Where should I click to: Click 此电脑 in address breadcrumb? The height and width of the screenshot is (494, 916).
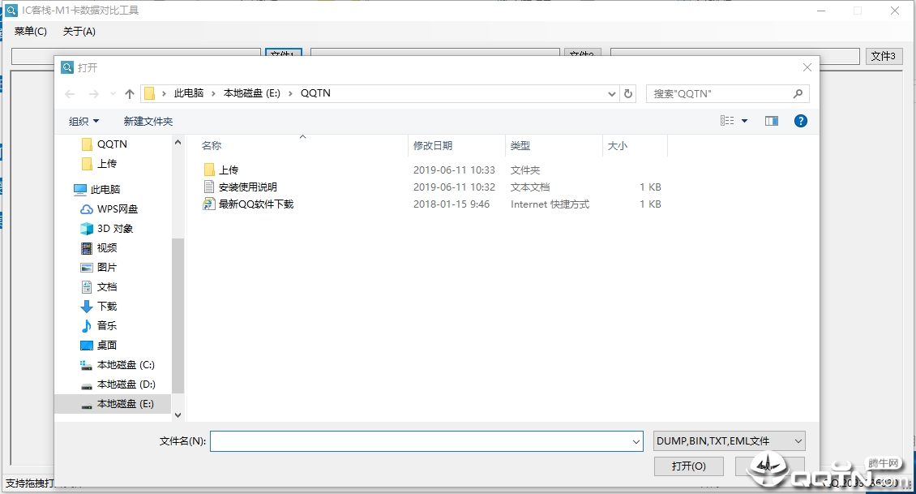pos(189,93)
